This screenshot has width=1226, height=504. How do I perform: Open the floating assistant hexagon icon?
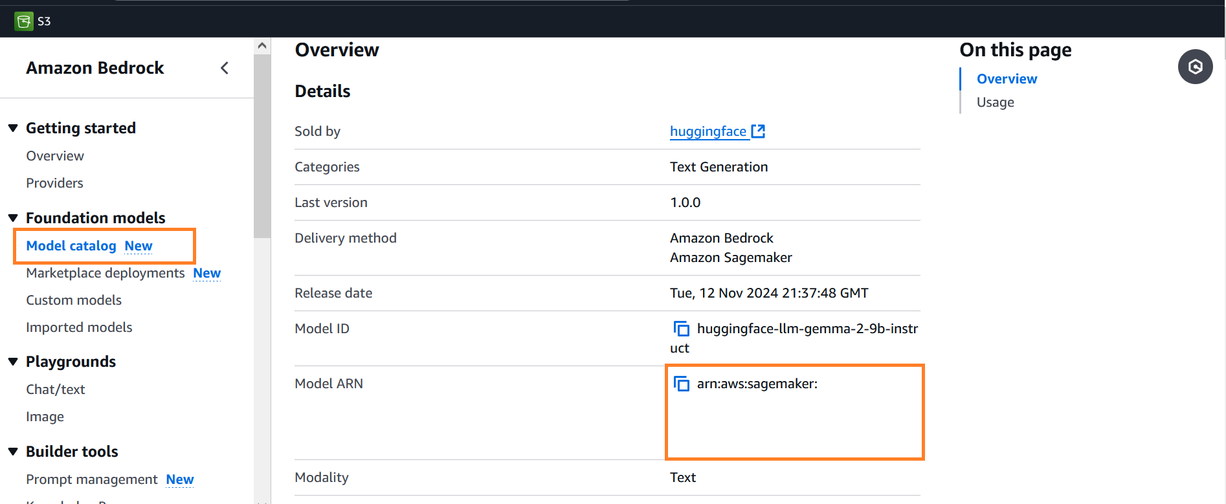click(x=1195, y=67)
